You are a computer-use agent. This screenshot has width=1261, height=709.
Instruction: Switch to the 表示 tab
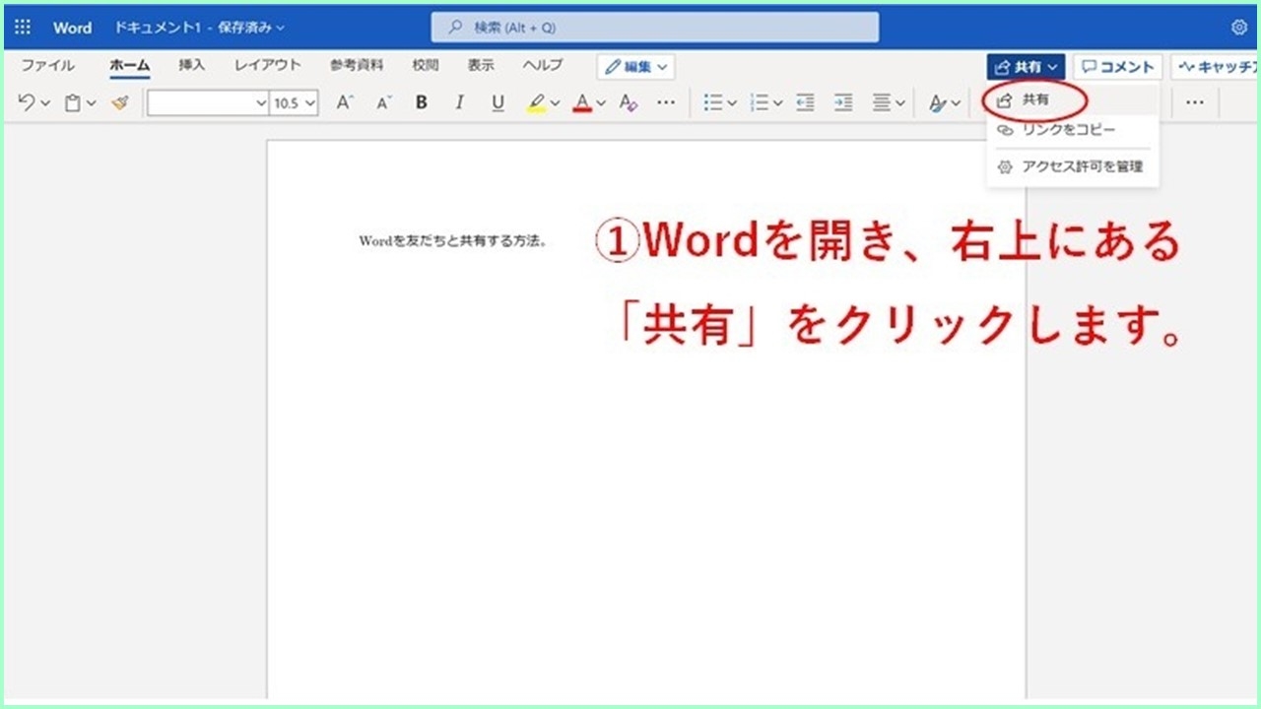[x=481, y=66]
